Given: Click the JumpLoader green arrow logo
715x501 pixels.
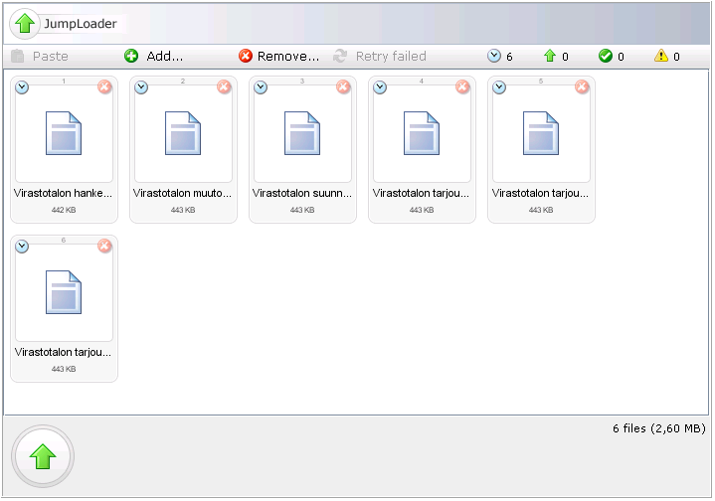Looking at the screenshot, I should 25,23.
